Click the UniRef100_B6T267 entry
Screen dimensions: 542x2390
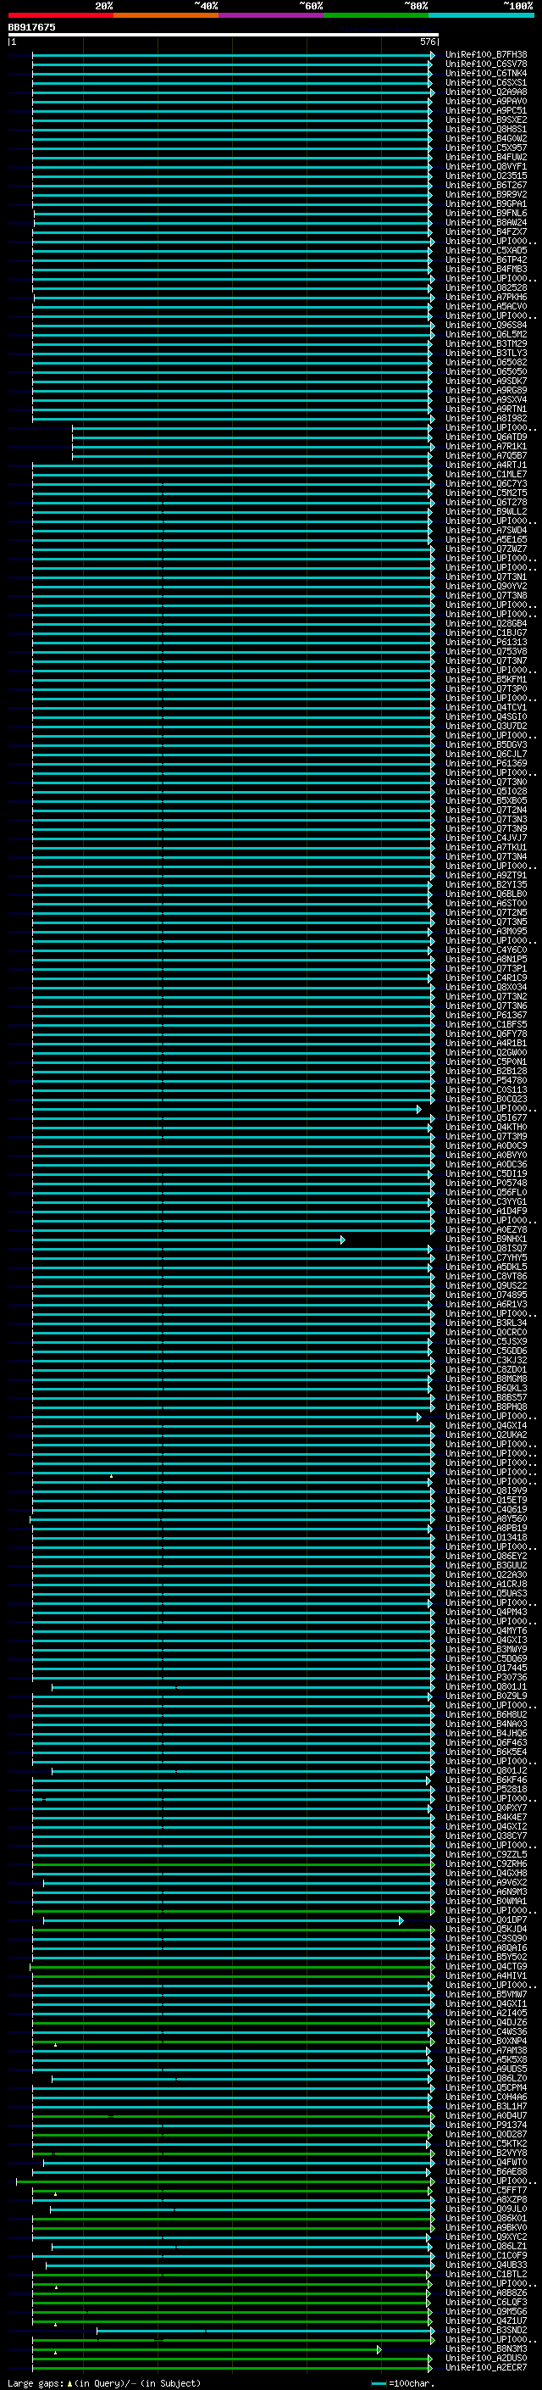pos(486,186)
